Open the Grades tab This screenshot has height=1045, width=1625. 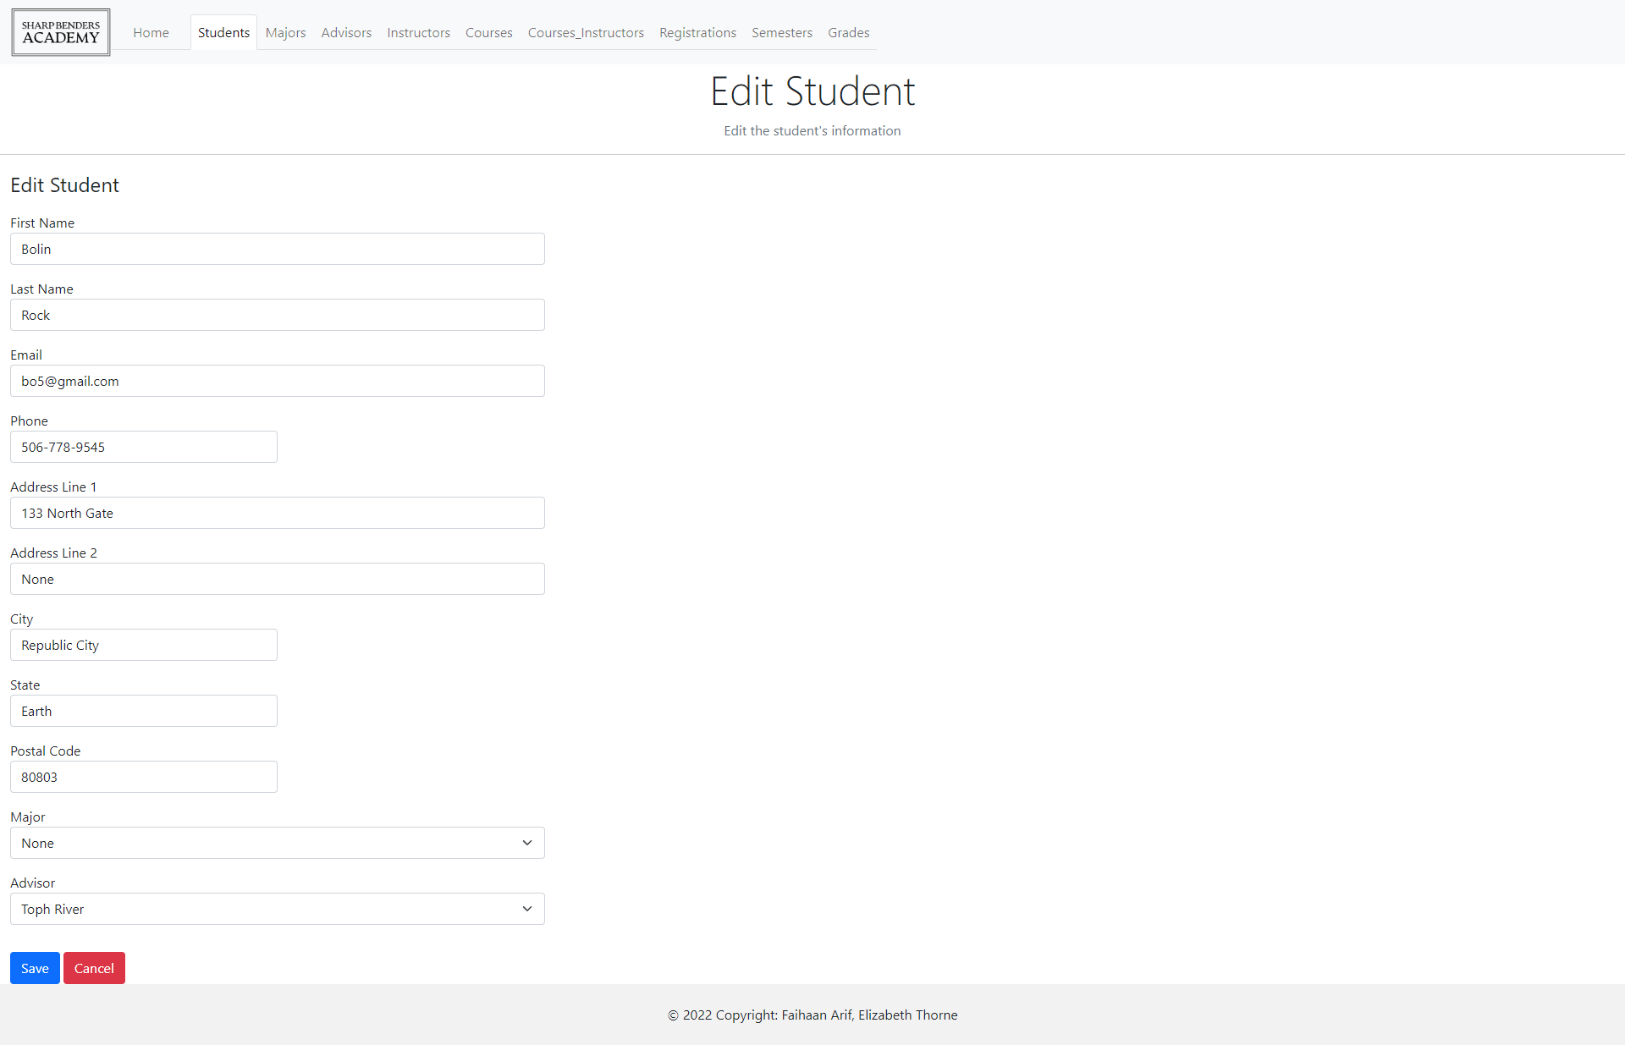(x=849, y=32)
